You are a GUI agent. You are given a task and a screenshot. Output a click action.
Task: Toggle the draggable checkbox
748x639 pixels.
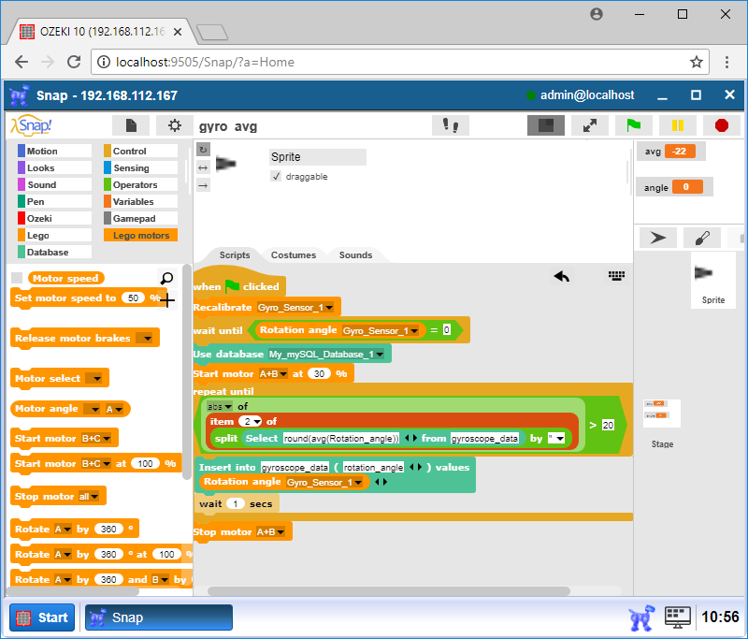point(276,177)
